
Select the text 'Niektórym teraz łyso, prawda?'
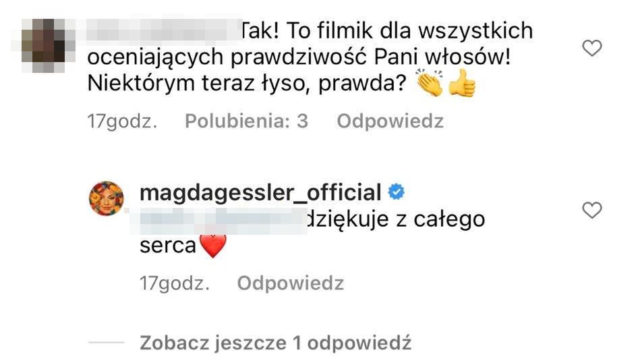(x=247, y=83)
